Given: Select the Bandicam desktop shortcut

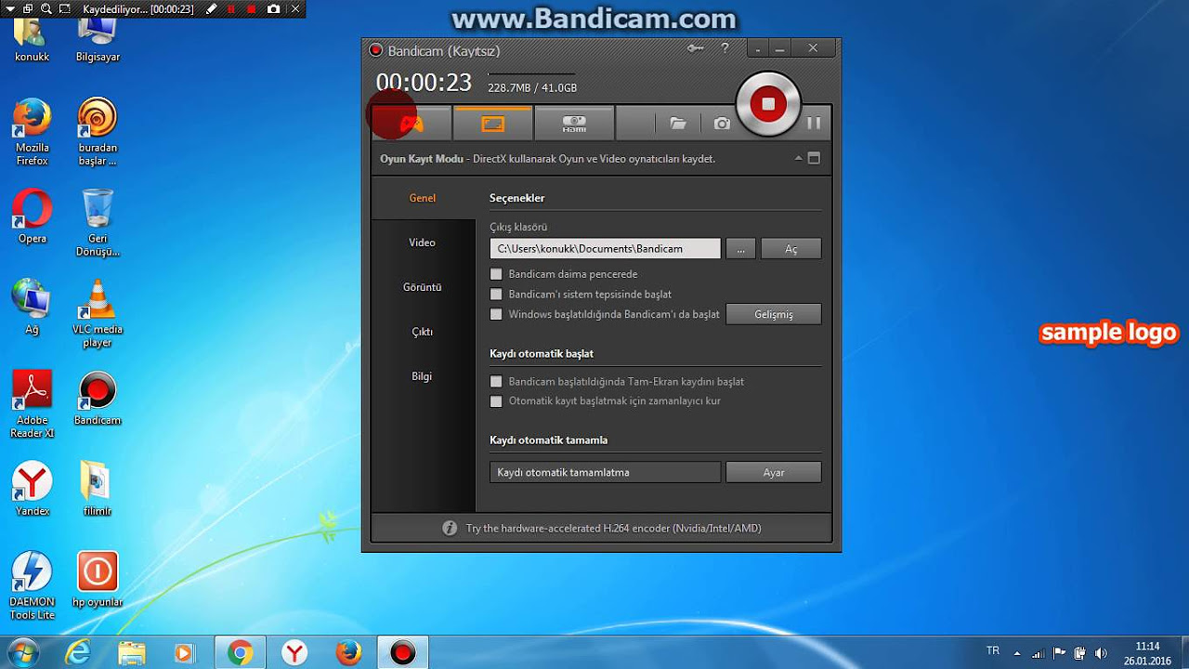Looking at the screenshot, I should 98,398.
